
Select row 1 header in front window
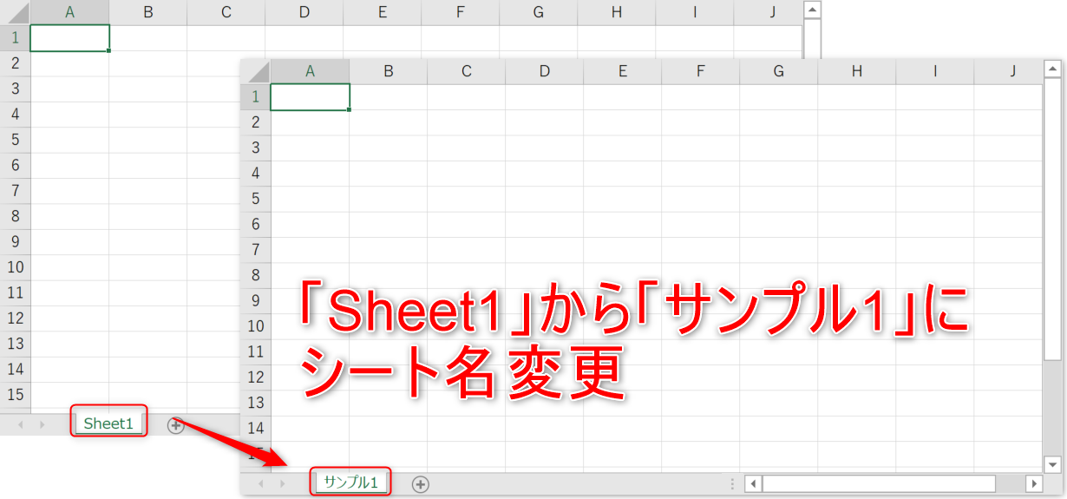click(255, 96)
